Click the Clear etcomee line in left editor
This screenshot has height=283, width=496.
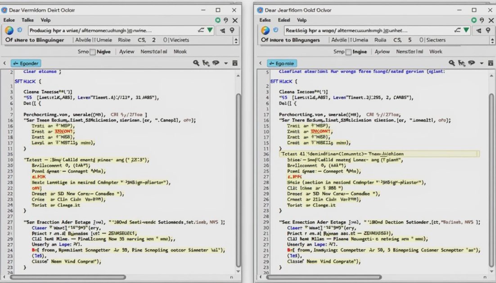[x=42, y=72]
